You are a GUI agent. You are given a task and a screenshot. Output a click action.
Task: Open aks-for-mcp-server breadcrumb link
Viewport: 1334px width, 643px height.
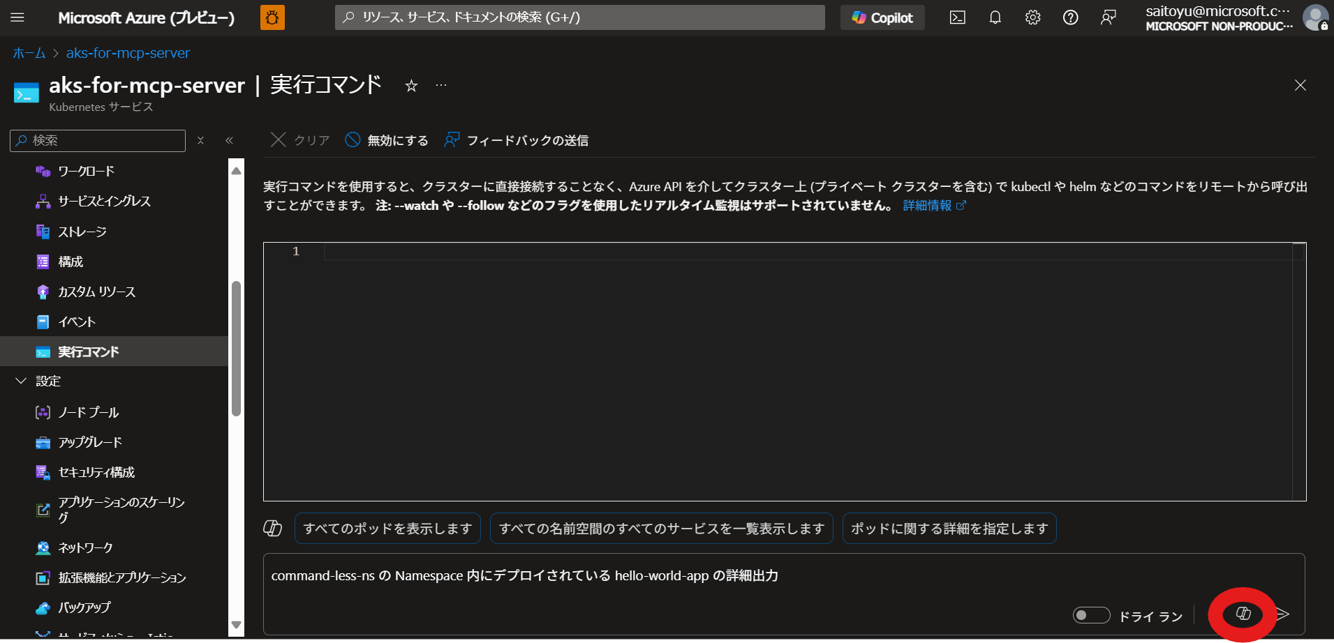click(128, 53)
